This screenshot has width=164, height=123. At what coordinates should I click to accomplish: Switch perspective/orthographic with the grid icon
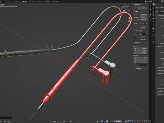[129, 25]
